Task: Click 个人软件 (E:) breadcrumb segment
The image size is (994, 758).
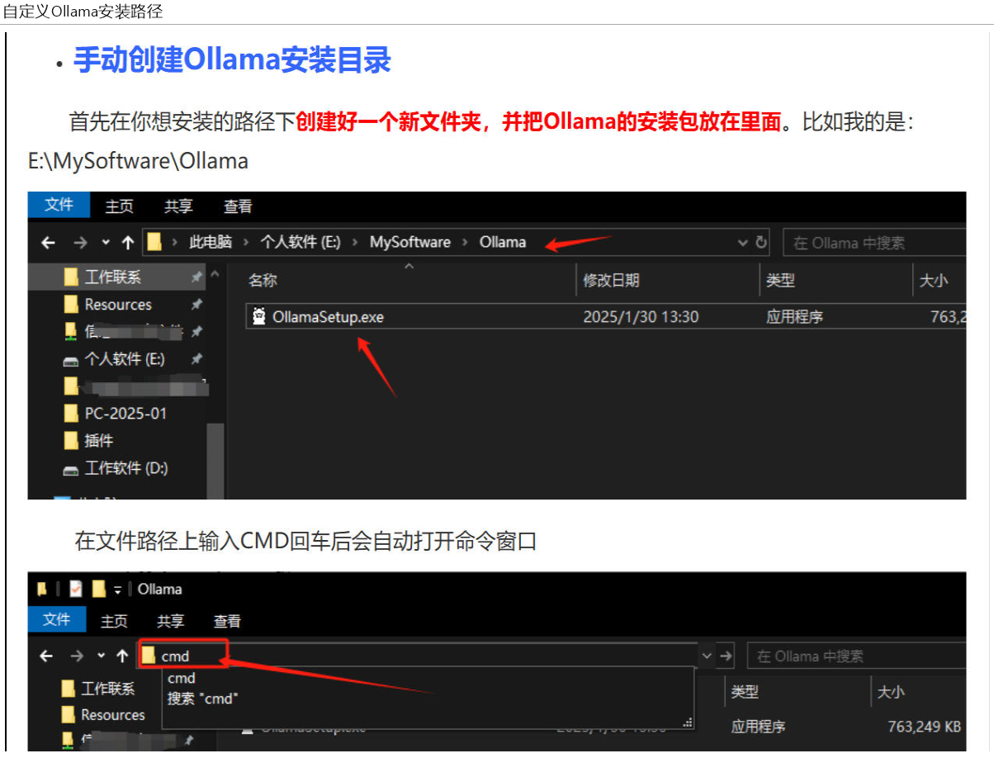Action: pos(301,243)
